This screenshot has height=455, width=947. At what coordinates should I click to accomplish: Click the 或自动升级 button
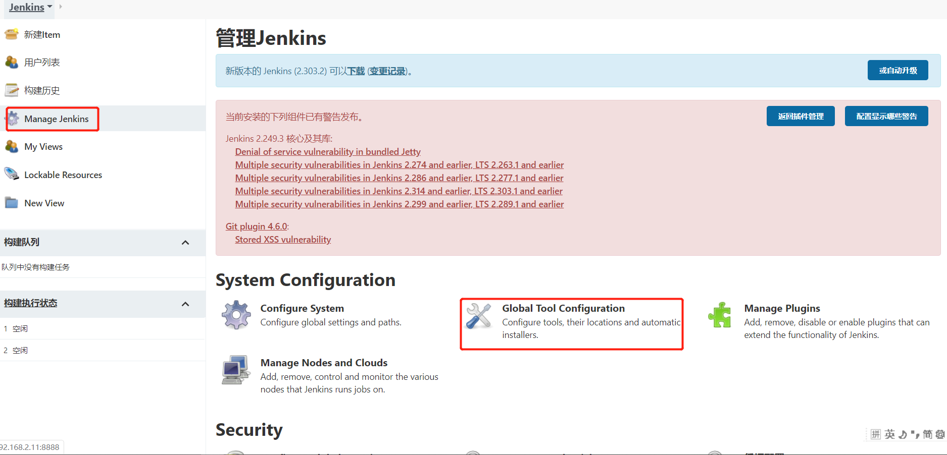[898, 70]
